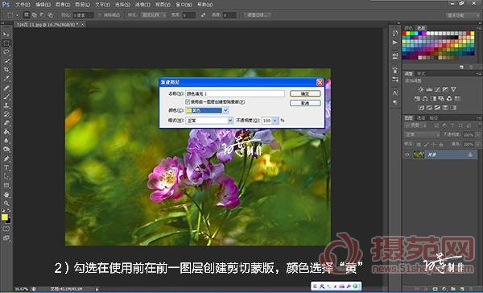The height and width of the screenshot is (293, 483).
Task: Select the Clone Stamp tool
Action: pyautogui.click(x=6, y=105)
